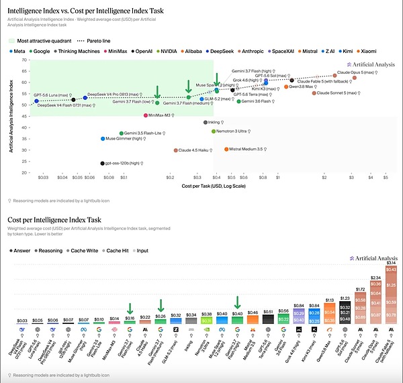The image size is (403, 383).
Task: Click the $1.23 GPT-5.6 Sol black bar
Action: click(345, 313)
